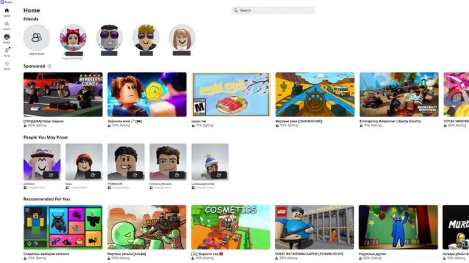Click 'Создатель аватаров каталога' title text
Viewport: 469px width, 263px height.
(x=46, y=254)
